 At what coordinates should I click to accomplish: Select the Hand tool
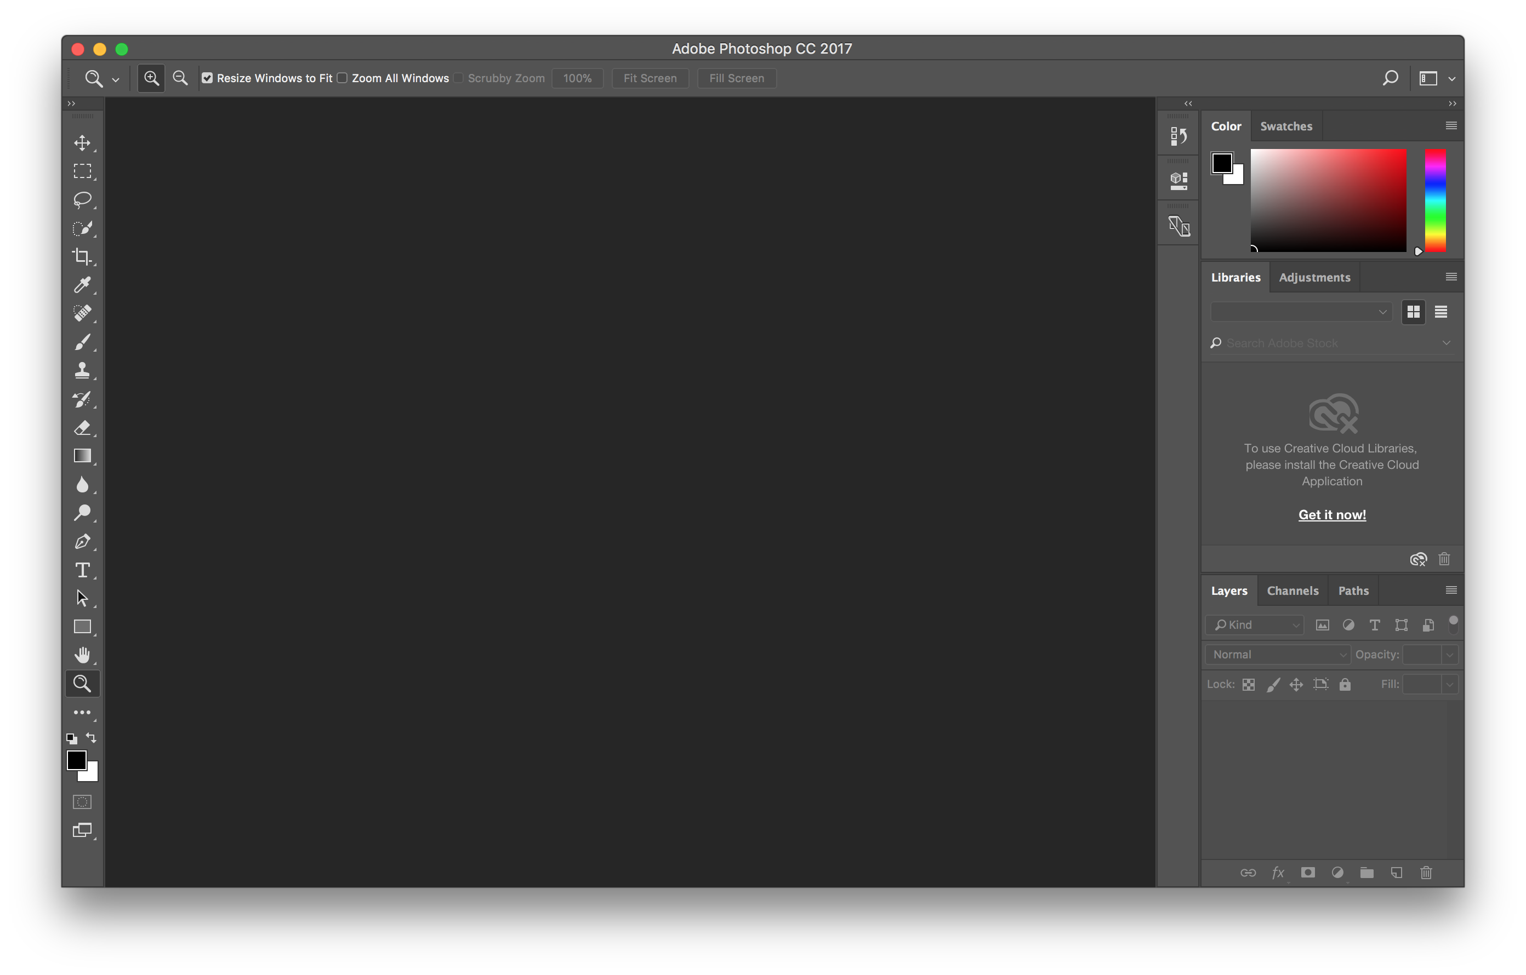[82, 655]
